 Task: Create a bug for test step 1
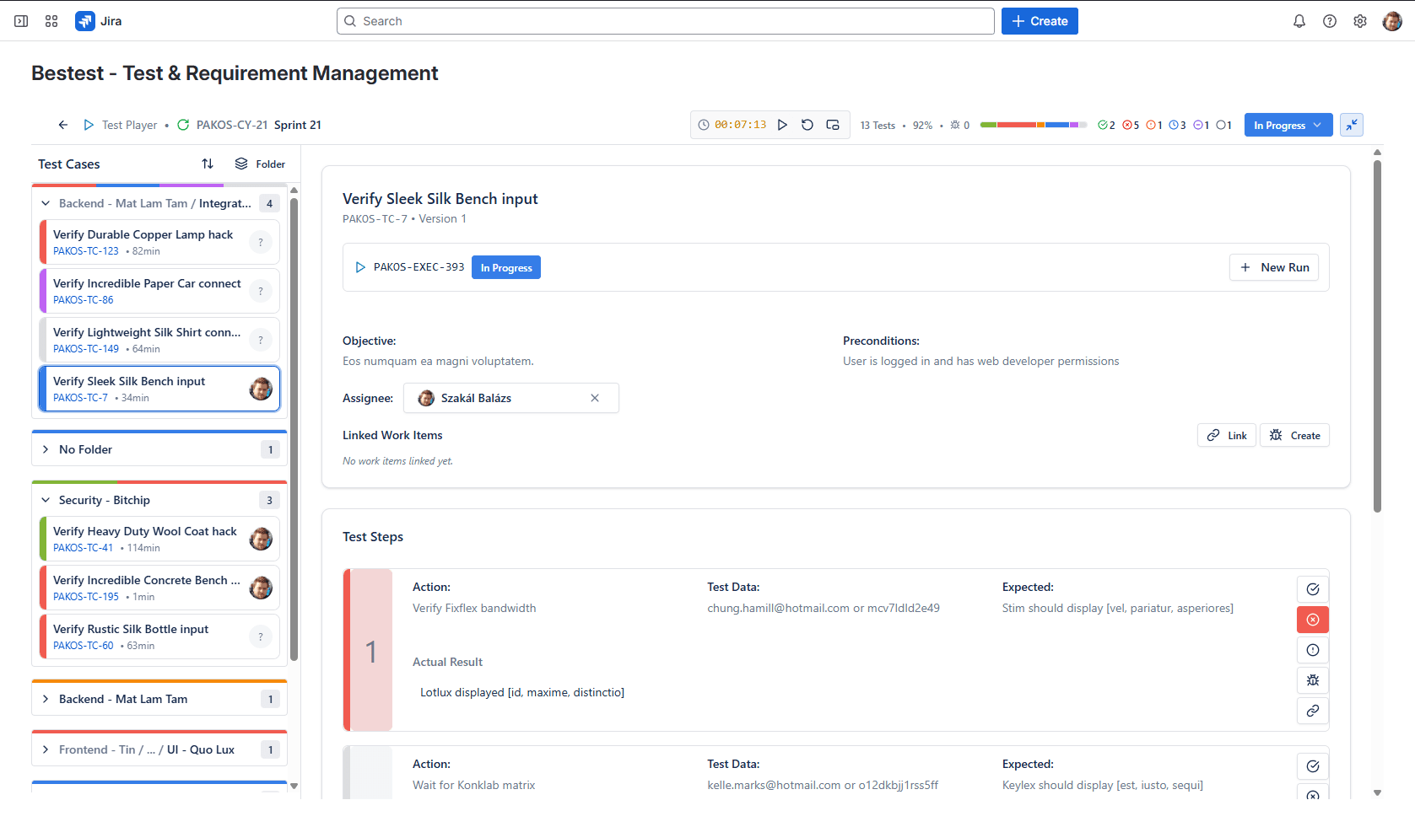tap(1312, 679)
